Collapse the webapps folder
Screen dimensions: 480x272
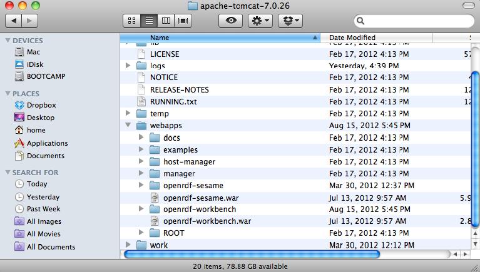pos(128,125)
